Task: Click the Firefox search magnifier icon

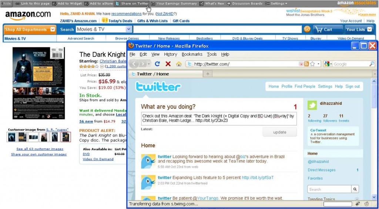Action: click(372, 64)
